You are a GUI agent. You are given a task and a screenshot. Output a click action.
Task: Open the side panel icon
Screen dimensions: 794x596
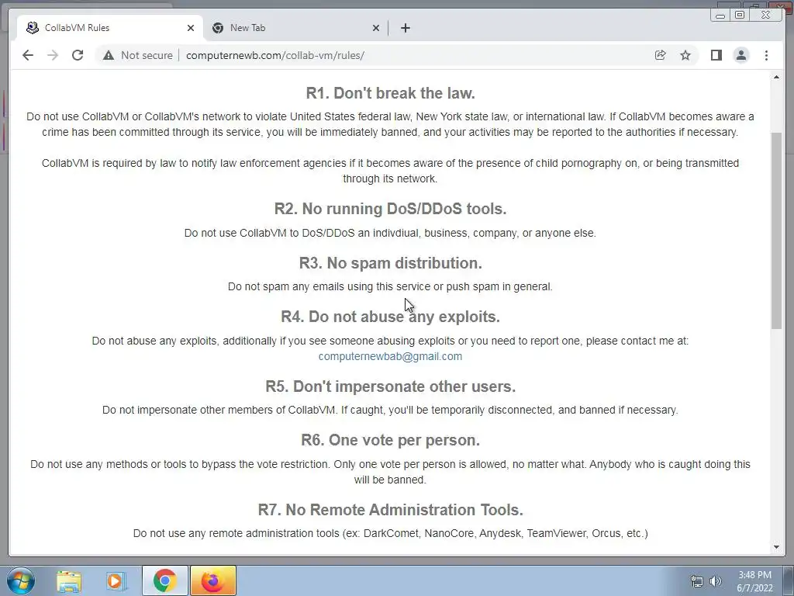point(716,55)
